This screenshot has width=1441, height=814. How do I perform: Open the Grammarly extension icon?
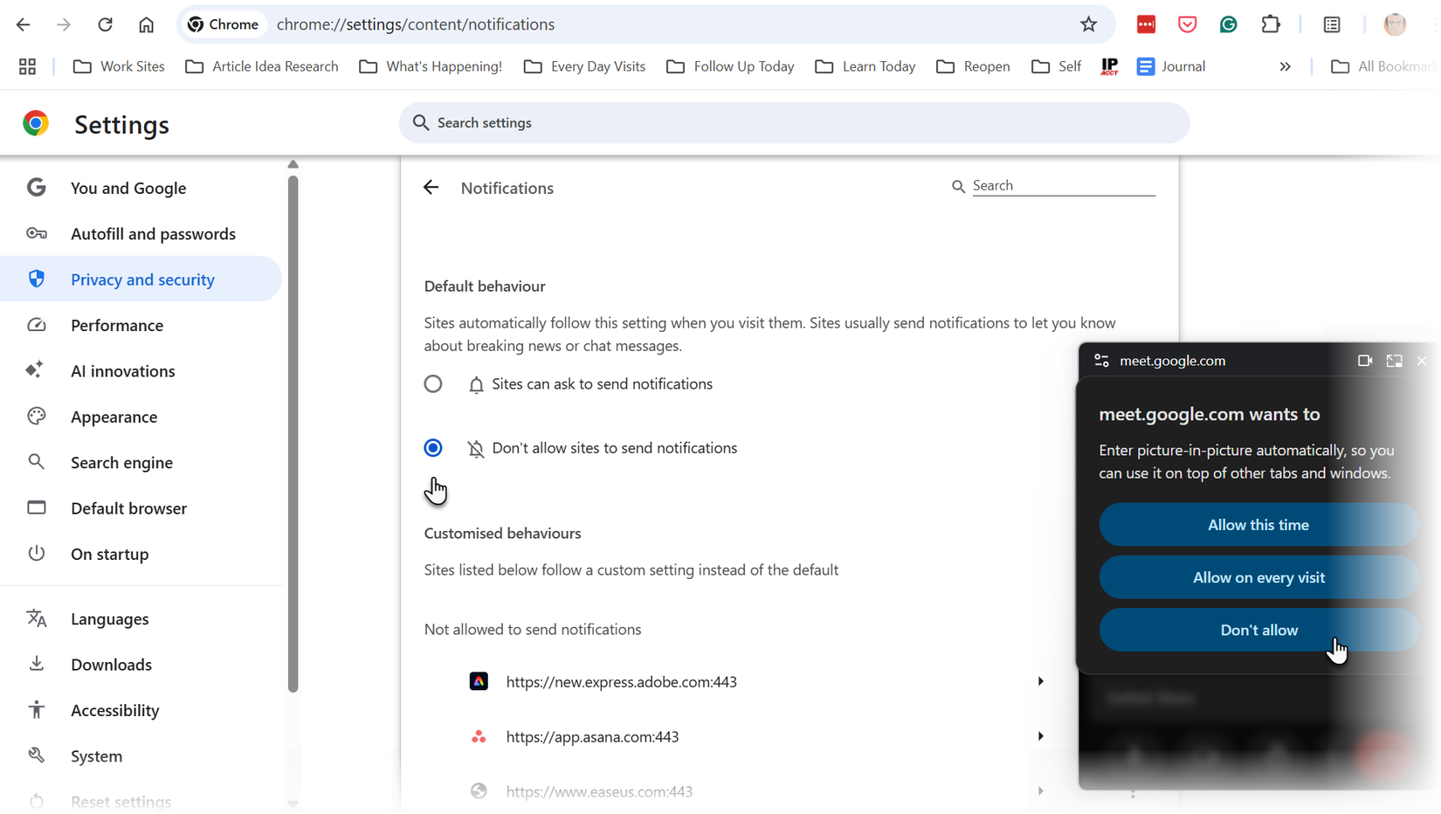pos(1228,24)
